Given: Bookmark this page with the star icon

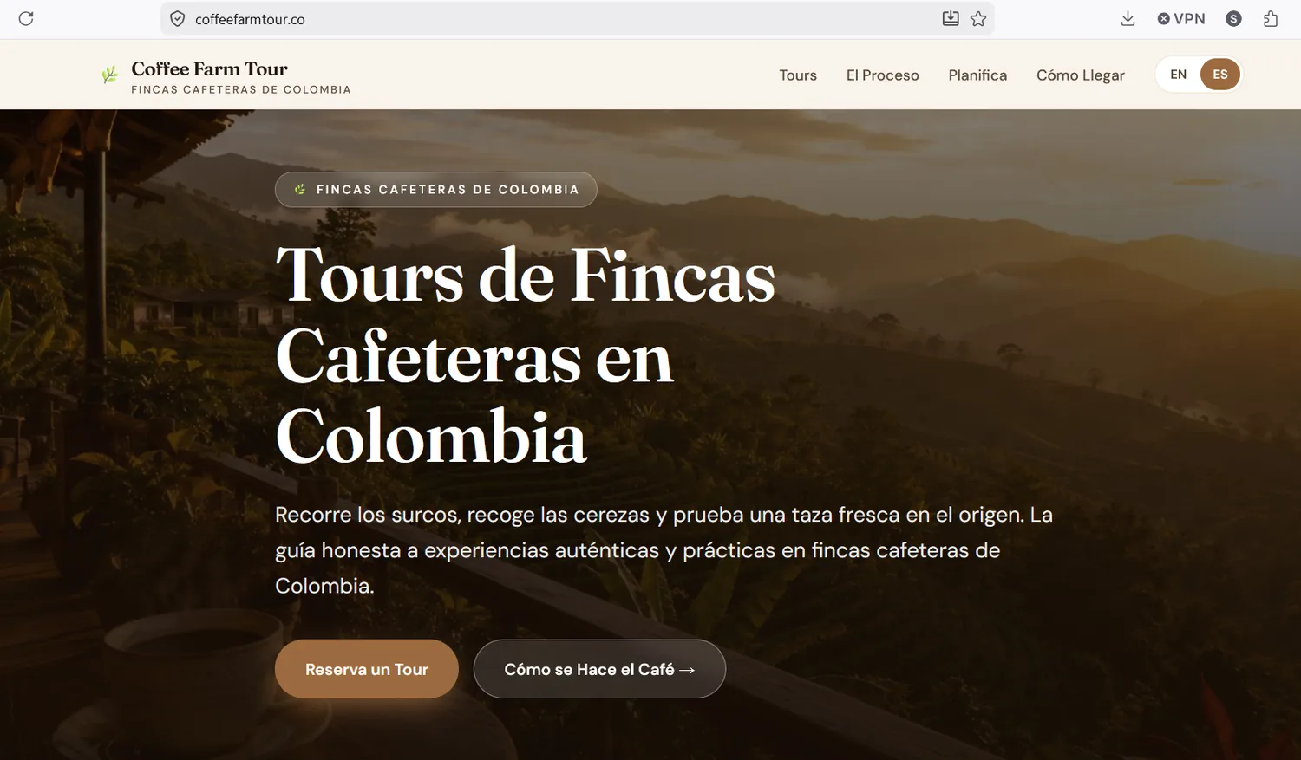Looking at the screenshot, I should click(978, 18).
